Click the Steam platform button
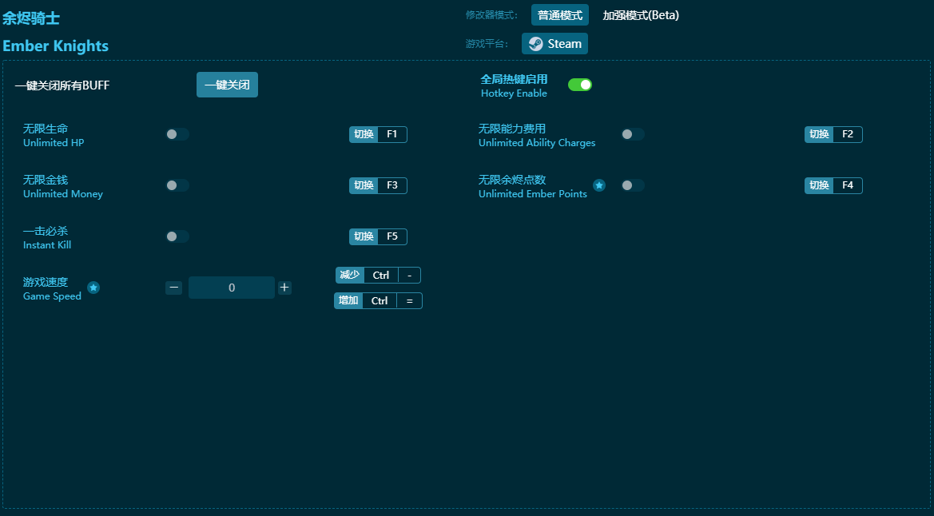This screenshot has width=934, height=516. pos(554,44)
